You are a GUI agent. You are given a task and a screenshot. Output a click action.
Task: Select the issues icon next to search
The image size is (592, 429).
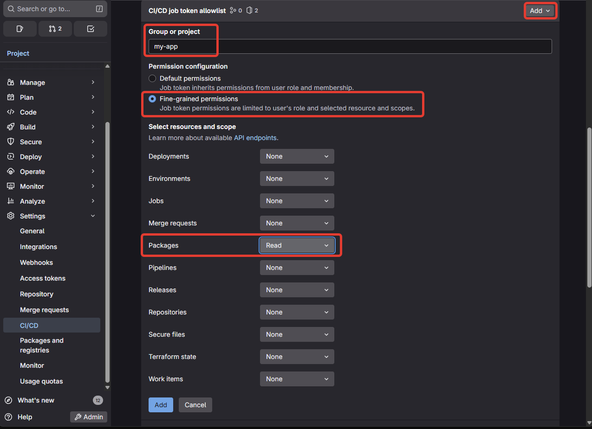pyautogui.click(x=20, y=29)
